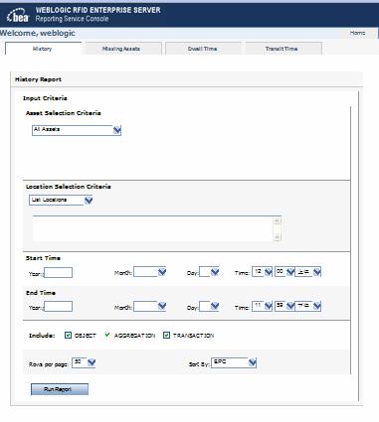Open the End Time Month dropdown
The height and width of the screenshot is (422, 379).
[x=162, y=306]
